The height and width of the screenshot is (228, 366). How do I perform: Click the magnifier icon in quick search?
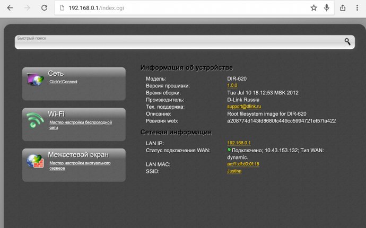pyautogui.click(x=347, y=42)
